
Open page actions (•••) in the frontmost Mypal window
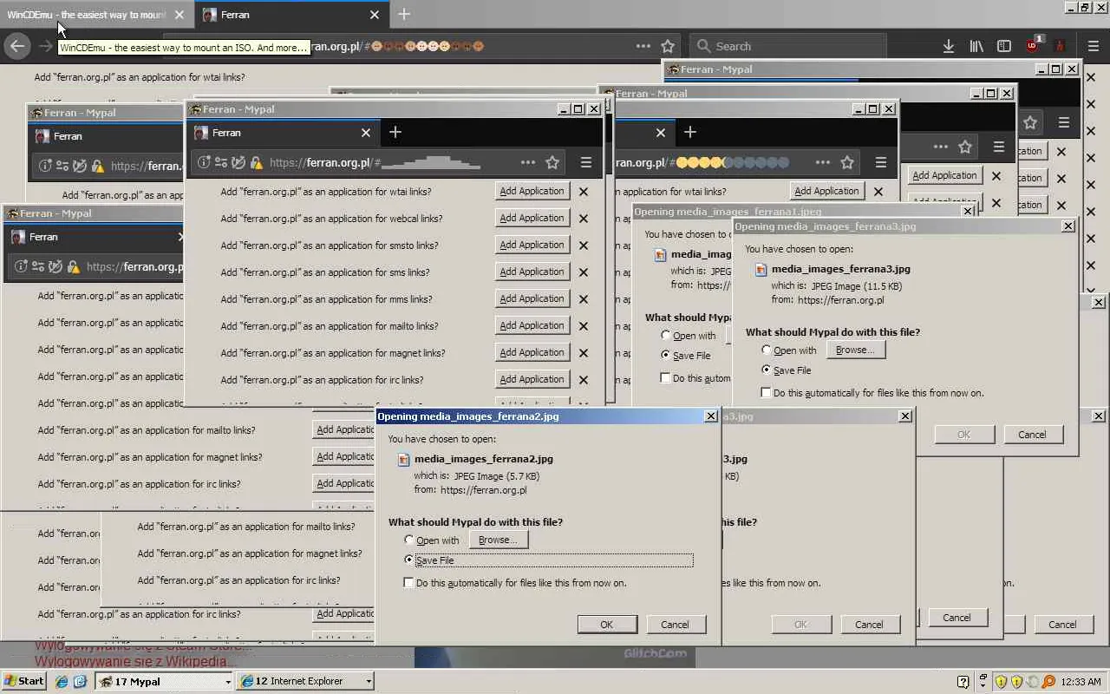(x=527, y=162)
